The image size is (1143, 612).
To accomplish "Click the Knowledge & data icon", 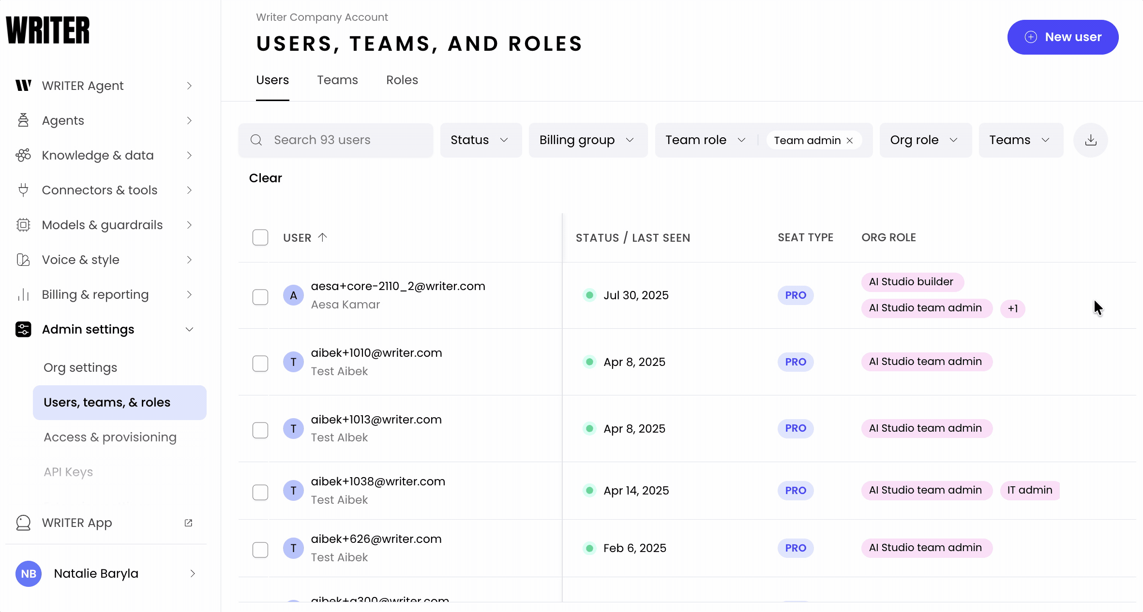I will click(23, 155).
